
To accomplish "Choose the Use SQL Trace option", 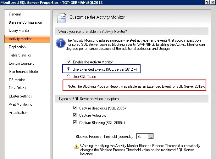I will (x=68, y=76).
